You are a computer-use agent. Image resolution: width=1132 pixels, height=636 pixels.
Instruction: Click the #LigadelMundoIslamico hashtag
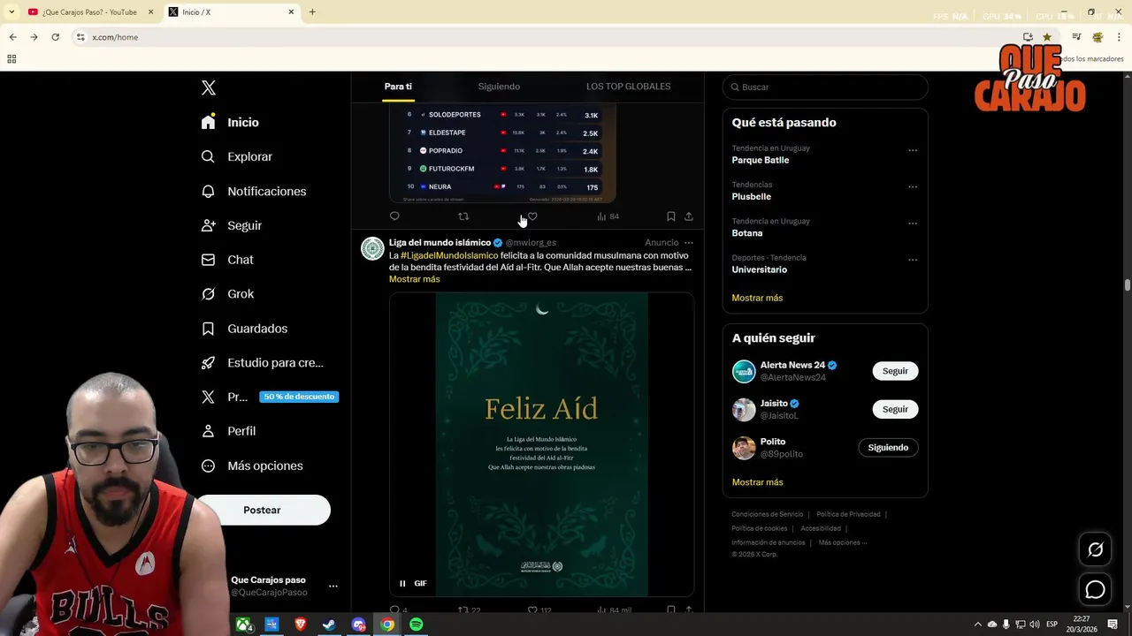(449, 255)
